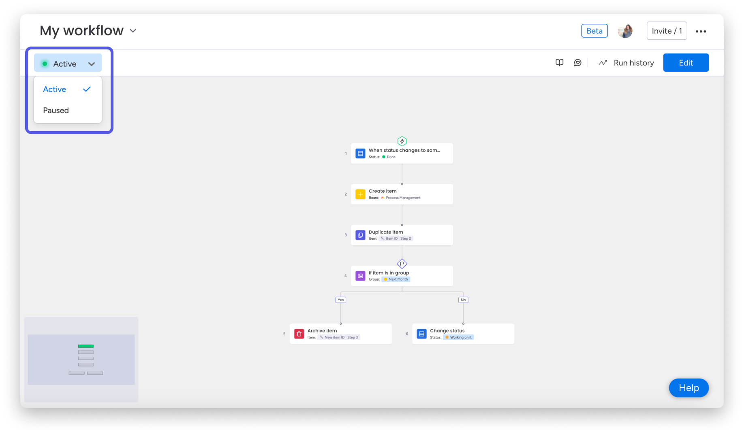Screen dimensions: 744x430
Task: Click the condition diamond icon above step 4
Action: point(402,263)
